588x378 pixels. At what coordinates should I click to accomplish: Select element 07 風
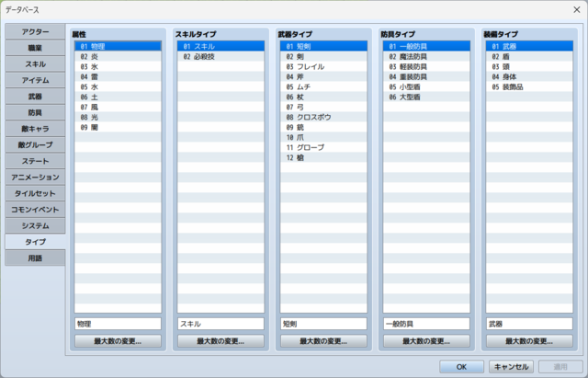click(x=118, y=107)
